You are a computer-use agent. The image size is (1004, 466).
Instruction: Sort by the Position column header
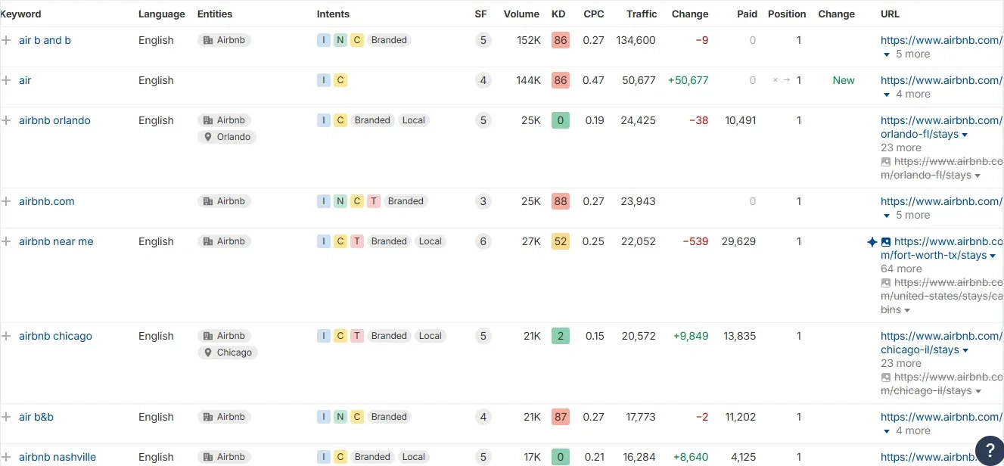[x=787, y=14]
